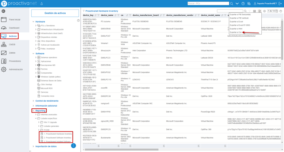284x152 pixels.
Task: Expand Información adicional section
Action: (33, 106)
